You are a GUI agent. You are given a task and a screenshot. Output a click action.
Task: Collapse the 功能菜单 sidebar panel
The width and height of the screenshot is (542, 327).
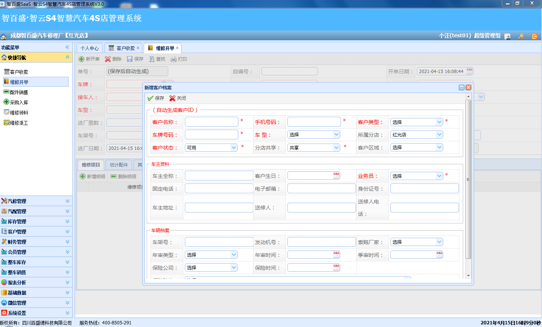[x=68, y=47]
